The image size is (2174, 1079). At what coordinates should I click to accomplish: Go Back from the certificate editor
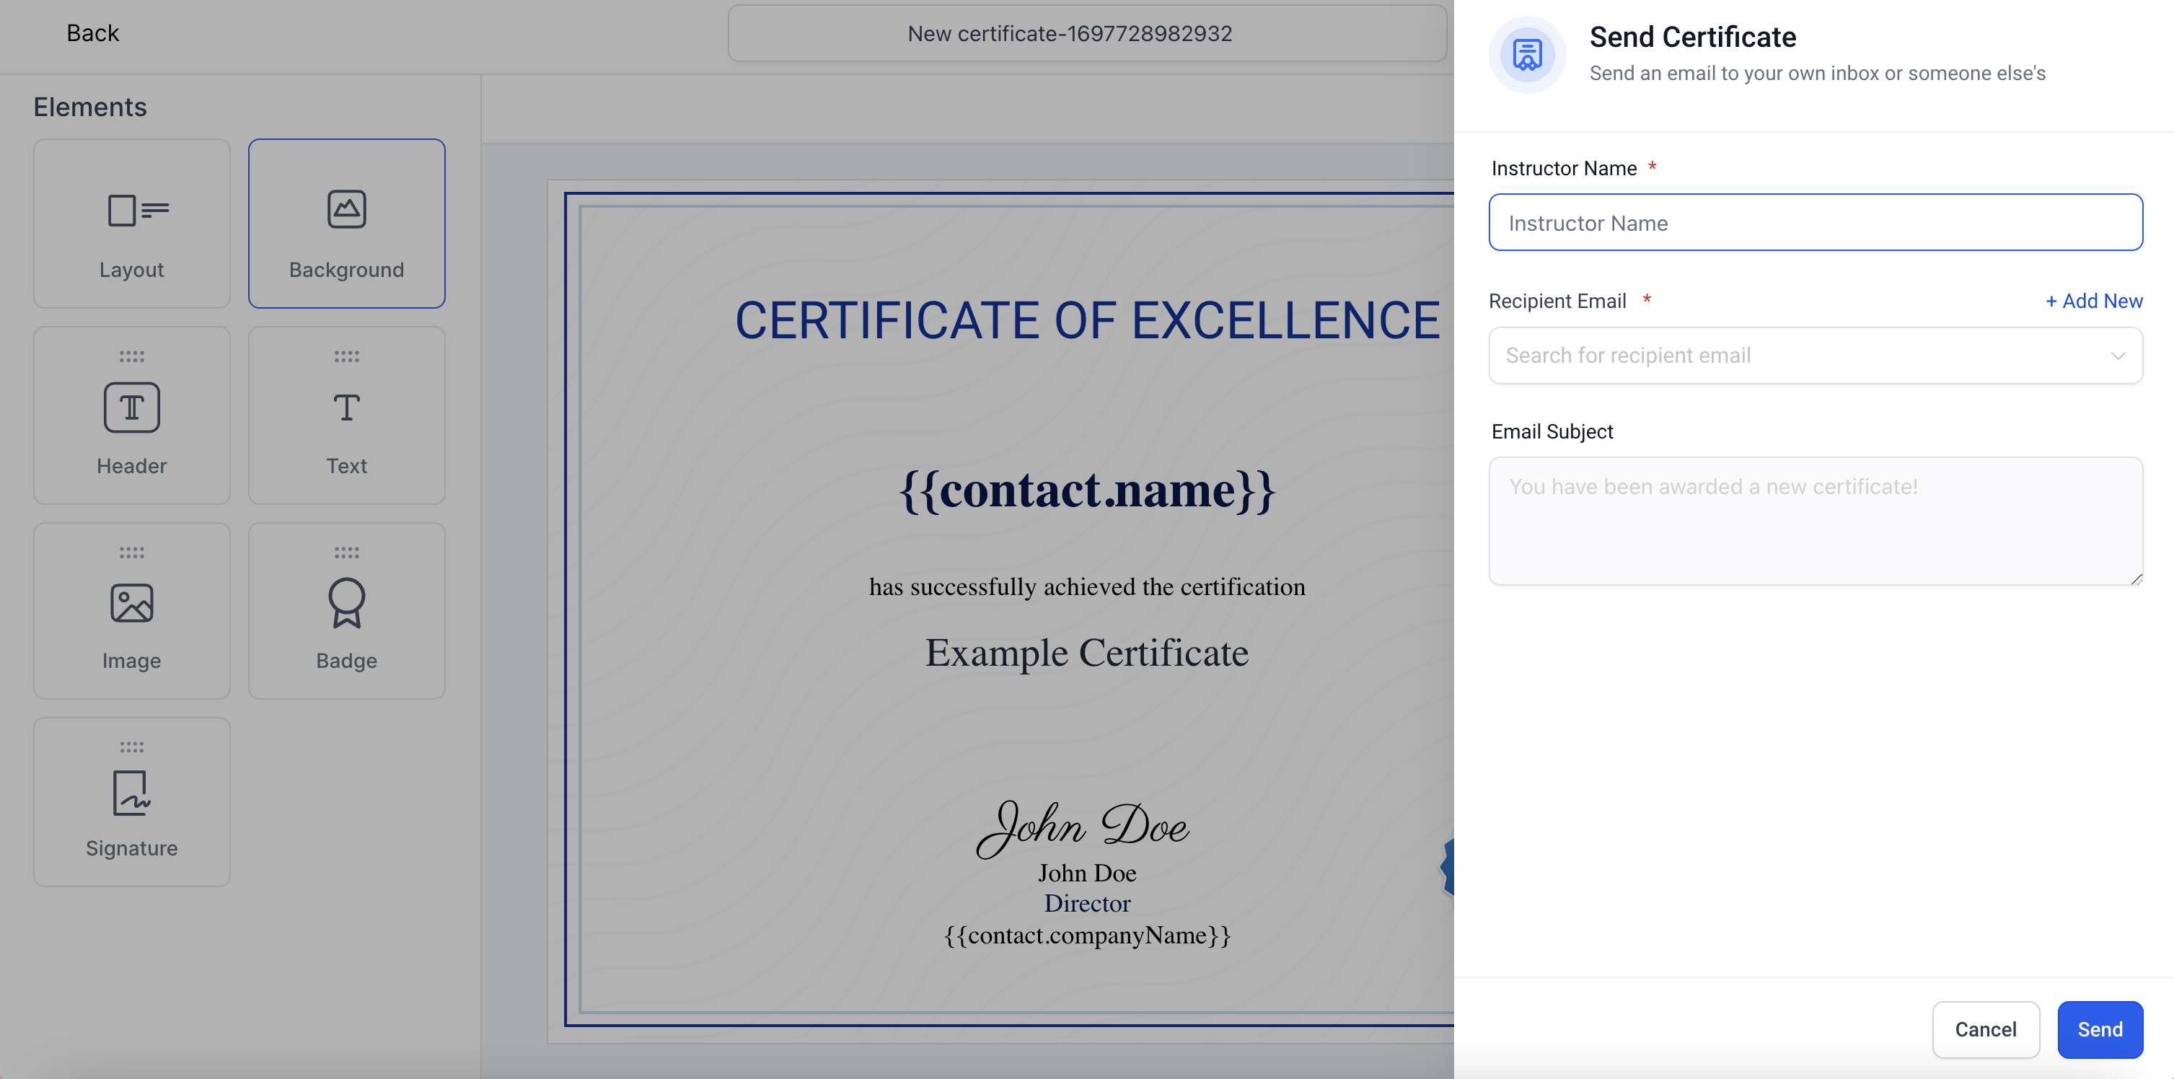pos(93,33)
